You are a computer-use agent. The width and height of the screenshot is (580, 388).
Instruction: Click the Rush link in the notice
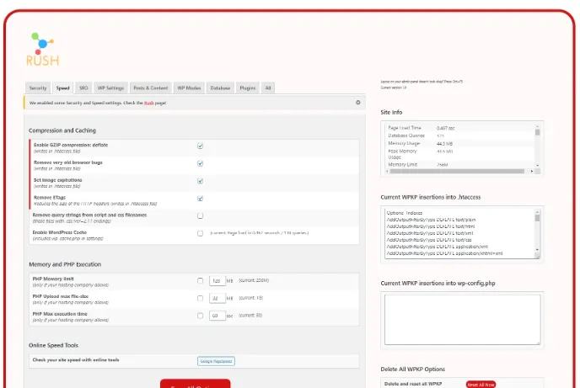(148, 103)
